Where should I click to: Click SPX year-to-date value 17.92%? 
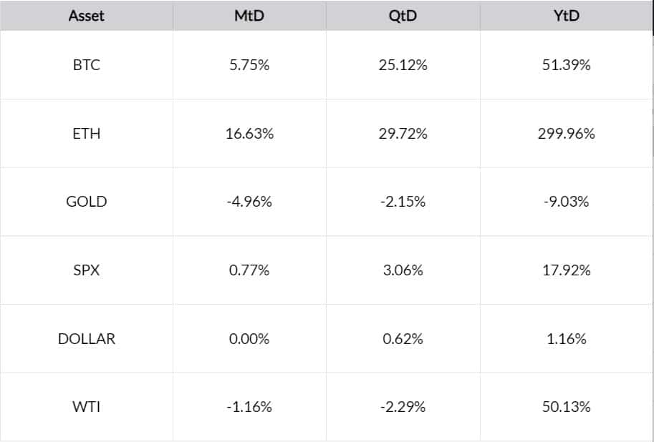click(x=566, y=270)
